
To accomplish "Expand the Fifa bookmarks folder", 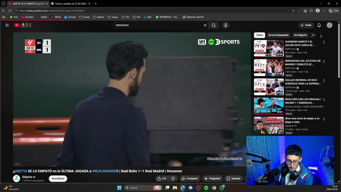I will point(136,17).
